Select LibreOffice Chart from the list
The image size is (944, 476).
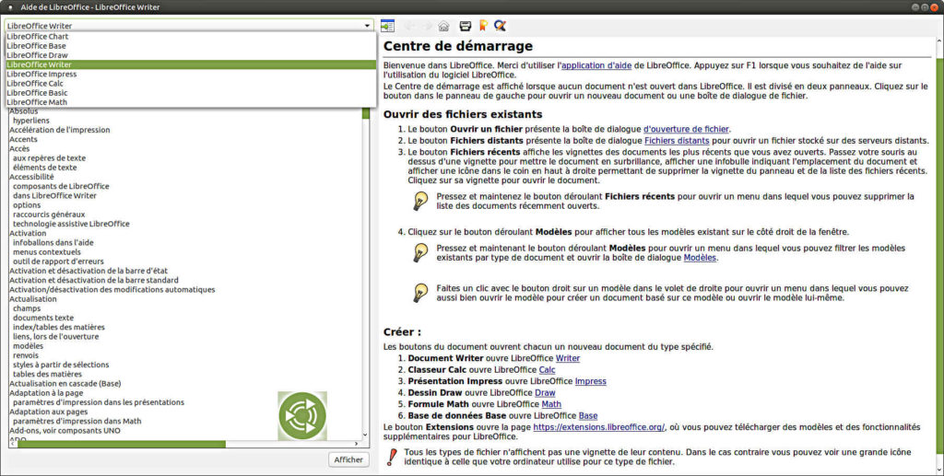point(191,37)
